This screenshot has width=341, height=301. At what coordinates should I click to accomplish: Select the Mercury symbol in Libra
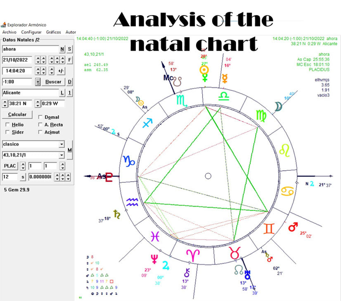point(225,79)
